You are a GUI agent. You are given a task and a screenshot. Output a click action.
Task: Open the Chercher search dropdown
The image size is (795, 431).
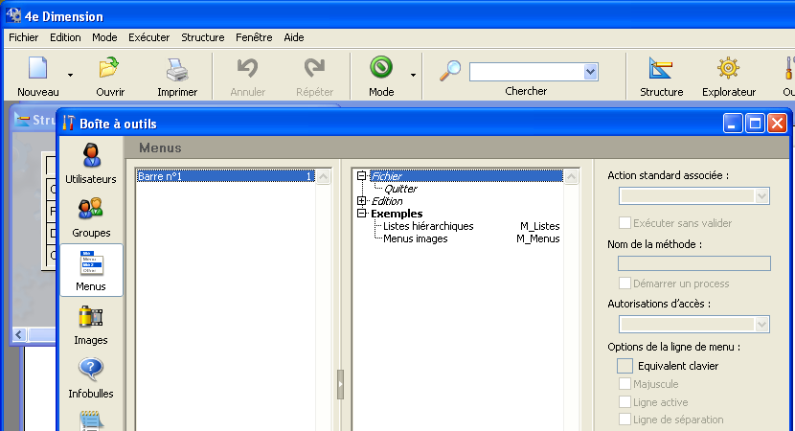click(x=590, y=72)
